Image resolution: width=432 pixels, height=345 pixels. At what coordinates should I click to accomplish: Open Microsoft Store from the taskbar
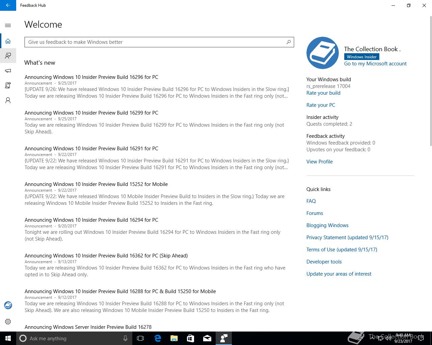pyautogui.click(x=191, y=338)
